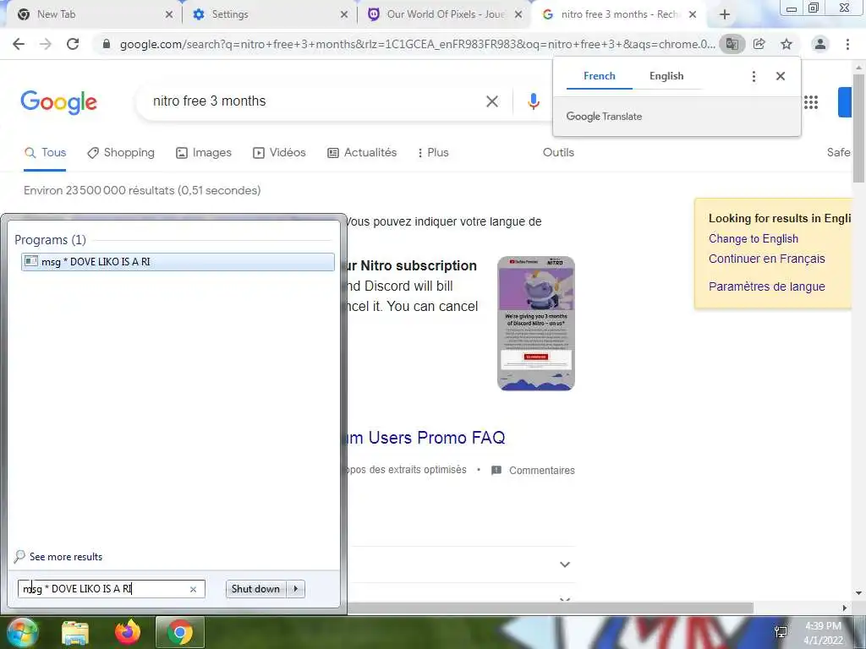Open the Actualités results tab
866x649 pixels.
[x=362, y=153]
